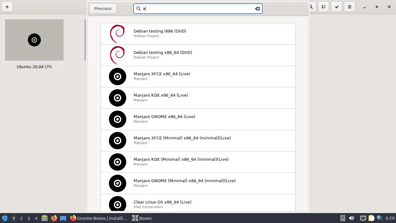Select Manjaro KDE (Minimal) x86_64 entry
This screenshot has width=396, height=223.
click(198, 162)
